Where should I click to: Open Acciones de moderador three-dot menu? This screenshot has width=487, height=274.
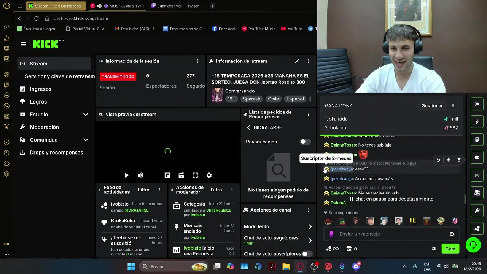click(232, 190)
